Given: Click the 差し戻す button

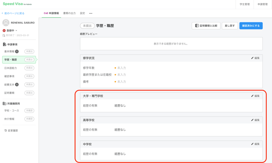Looking at the screenshot, I should pyautogui.click(x=230, y=26).
